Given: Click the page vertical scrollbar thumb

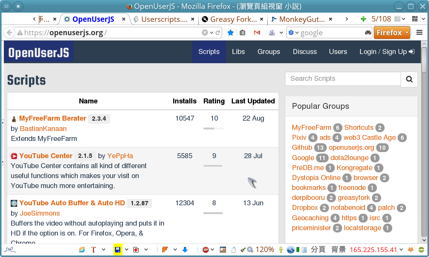Looking at the screenshot, I should tap(424, 60).
